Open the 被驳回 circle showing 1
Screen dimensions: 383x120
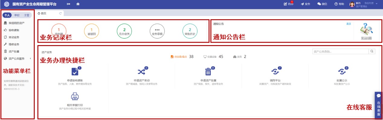pyautogui.click(x=91, y=31)
